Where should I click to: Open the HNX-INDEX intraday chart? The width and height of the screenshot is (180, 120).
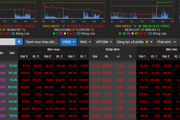(142, 9)
